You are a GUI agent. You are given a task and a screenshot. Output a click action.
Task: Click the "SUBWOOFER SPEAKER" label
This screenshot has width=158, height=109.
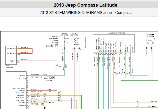point(116,33)
